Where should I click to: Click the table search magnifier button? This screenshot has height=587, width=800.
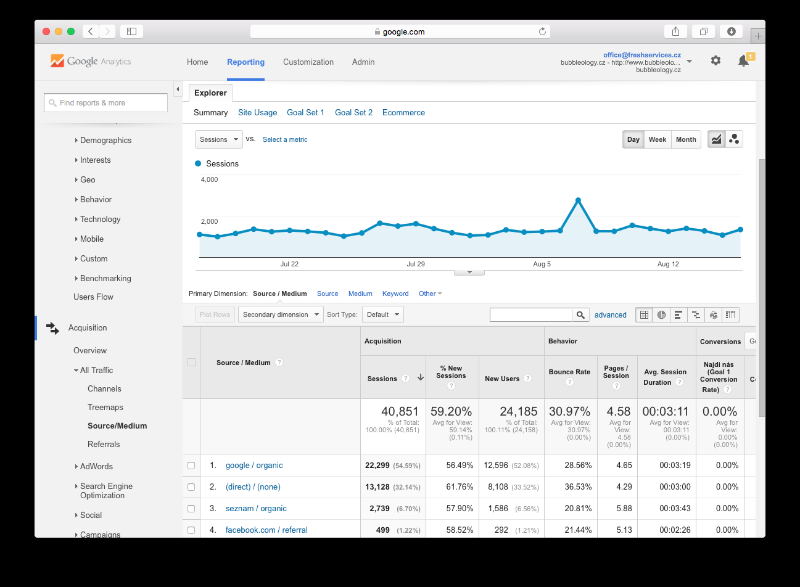tap(580, 314)
